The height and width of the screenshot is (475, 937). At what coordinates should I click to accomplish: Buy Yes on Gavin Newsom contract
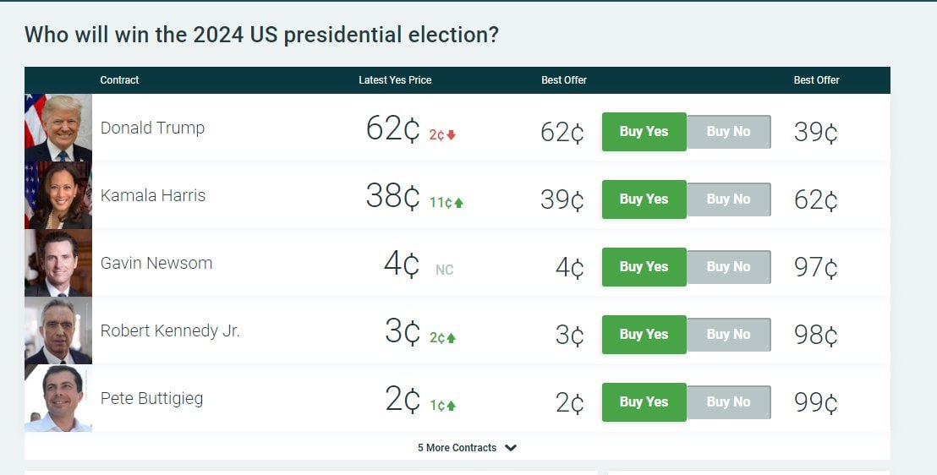pos(644,267)
